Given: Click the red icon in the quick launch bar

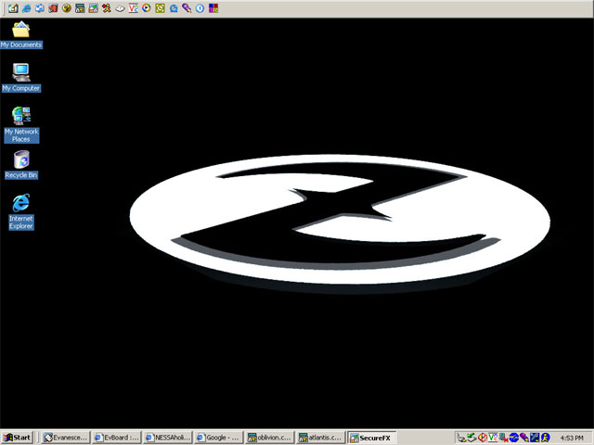Looking at the screenshot, I should [x=53, y=8].
